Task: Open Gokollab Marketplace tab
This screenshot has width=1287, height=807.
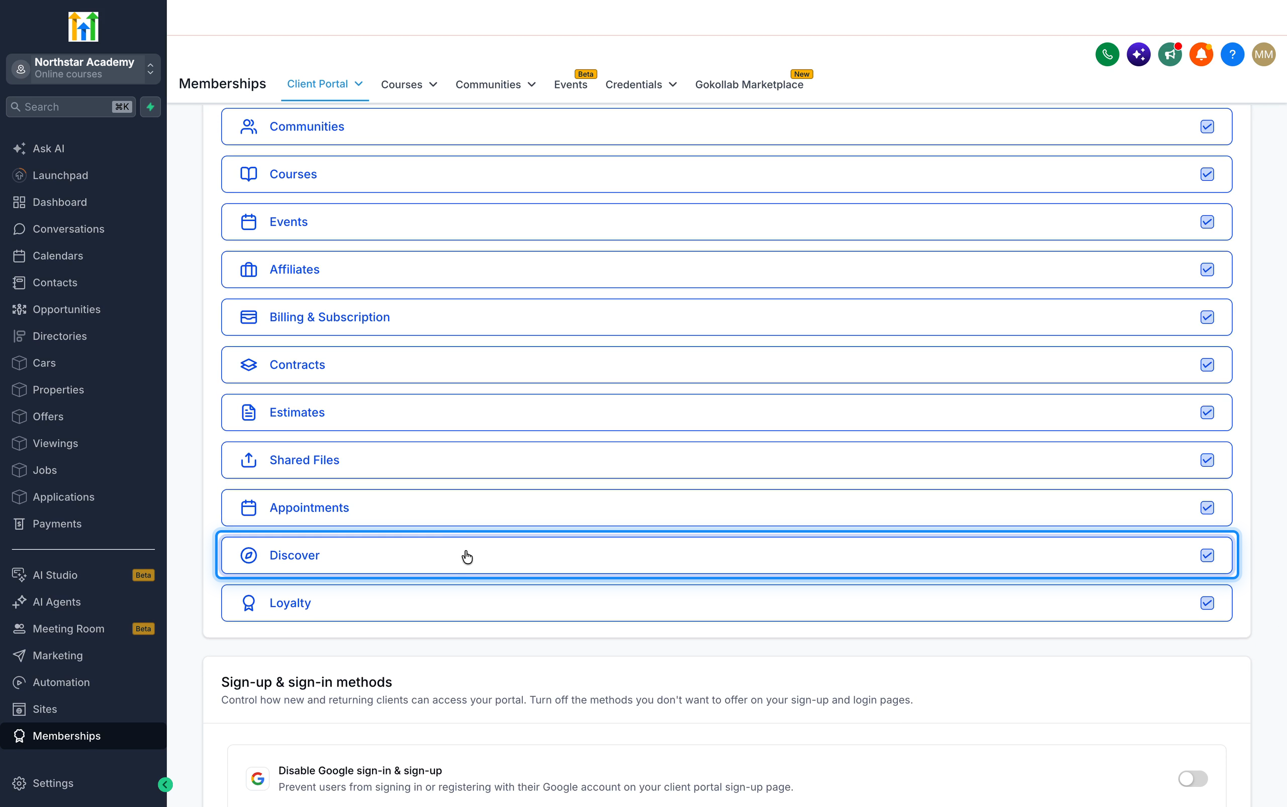Action: click(x=749, y=84)
